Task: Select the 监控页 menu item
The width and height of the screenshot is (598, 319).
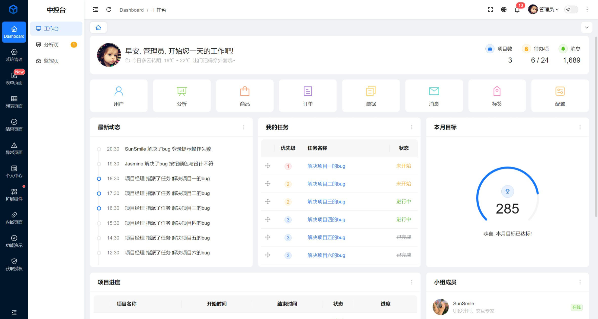Action: 51,61
